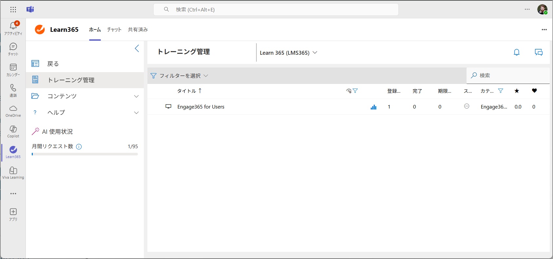
Task: Click the monthly requests progress bar
Action: (x=85, y=154)
